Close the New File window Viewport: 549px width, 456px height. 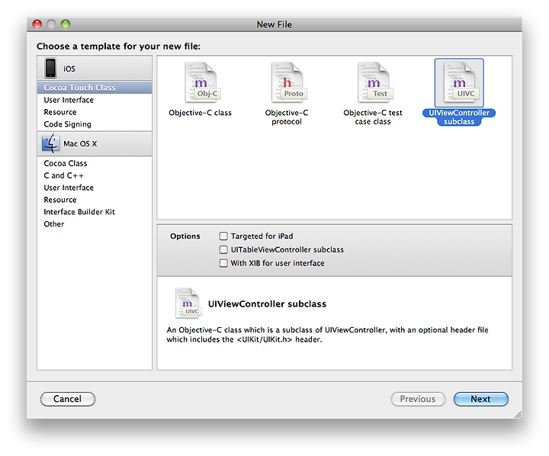(37, 24)
